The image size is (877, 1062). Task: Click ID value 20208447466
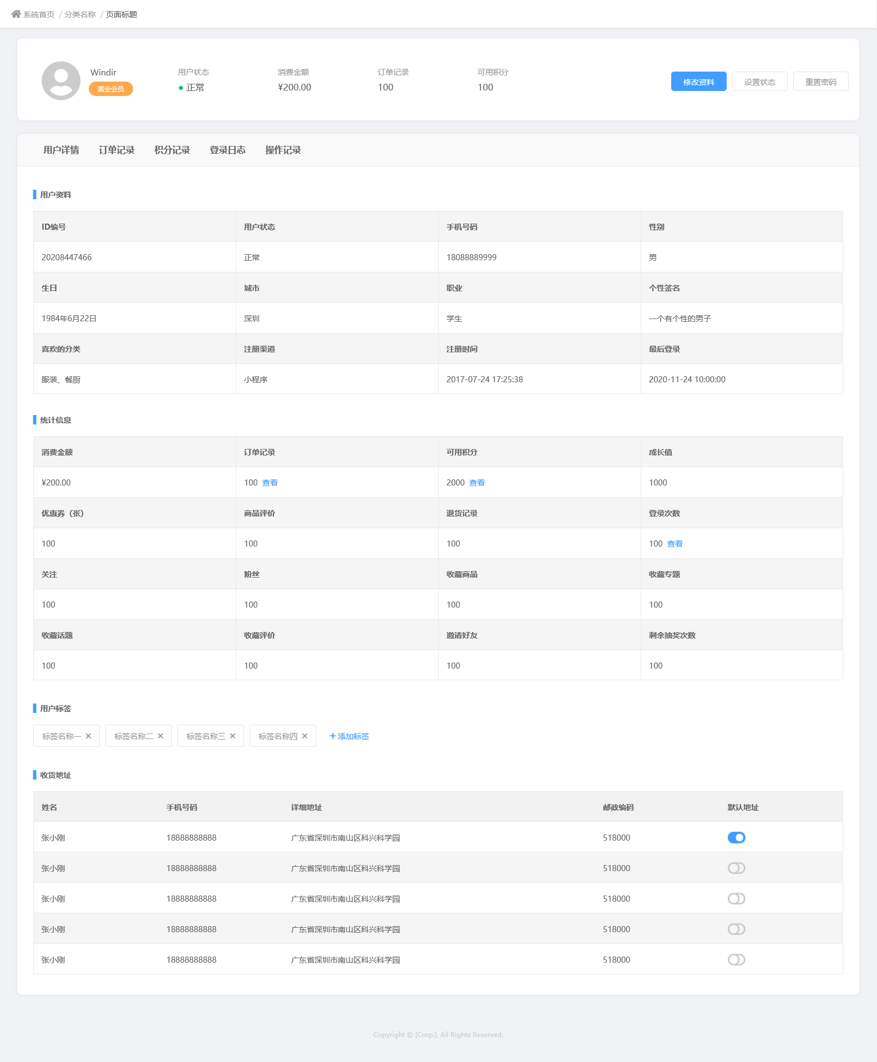(67, 257)
